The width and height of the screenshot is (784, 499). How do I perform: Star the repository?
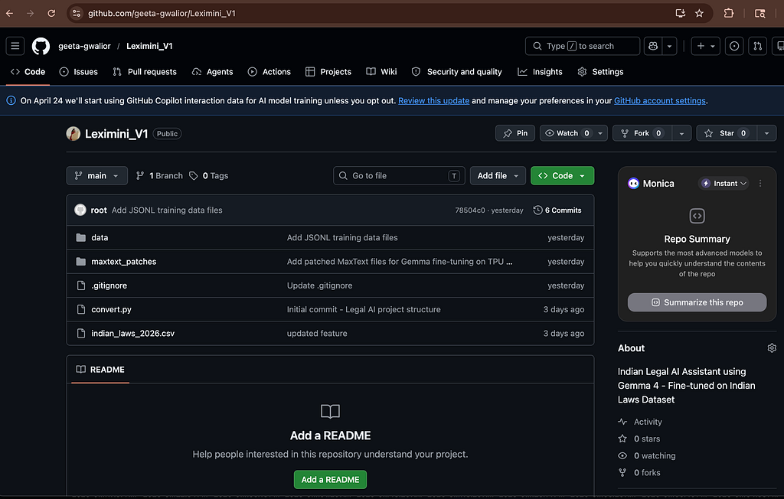(726, 133)
